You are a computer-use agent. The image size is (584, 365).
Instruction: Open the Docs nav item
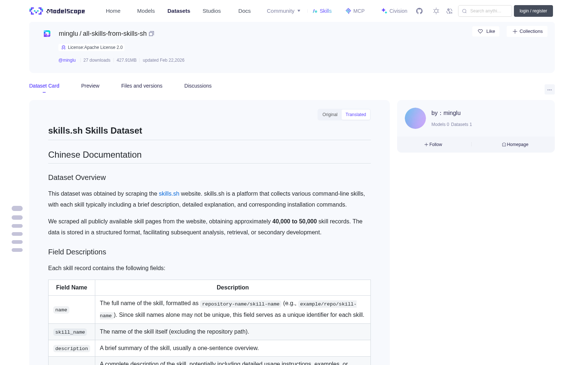coord(245,11)
